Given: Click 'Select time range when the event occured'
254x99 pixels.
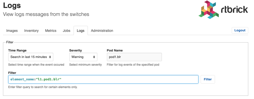Looking at the screenshot, I should click(36, 65).
